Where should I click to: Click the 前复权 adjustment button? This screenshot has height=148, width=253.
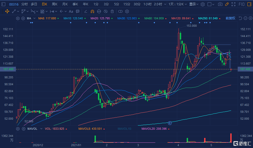point(230,18)
